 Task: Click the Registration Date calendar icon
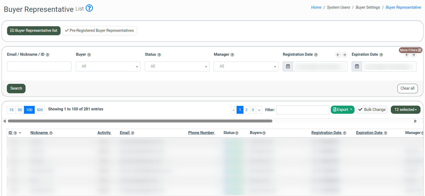(288, 66)
